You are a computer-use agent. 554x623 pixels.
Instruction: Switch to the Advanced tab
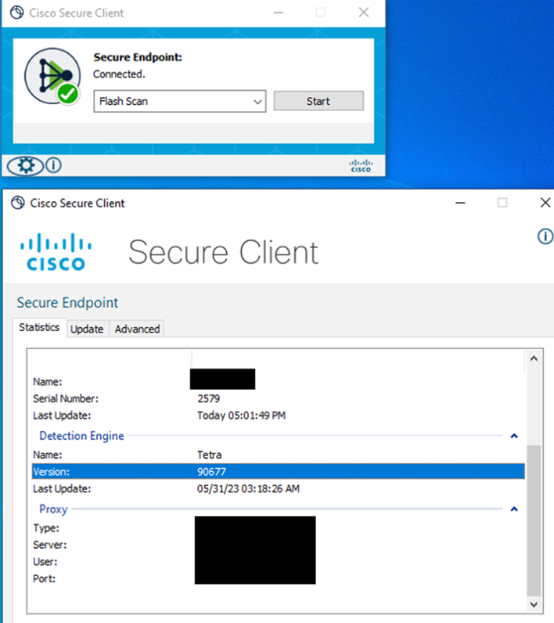(137, 329)
